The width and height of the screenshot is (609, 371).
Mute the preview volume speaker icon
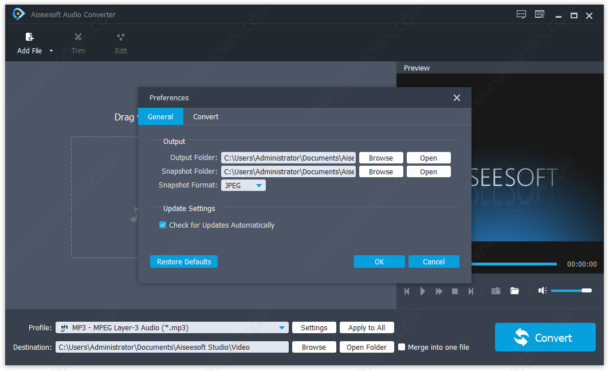click(x=543, y=291)
